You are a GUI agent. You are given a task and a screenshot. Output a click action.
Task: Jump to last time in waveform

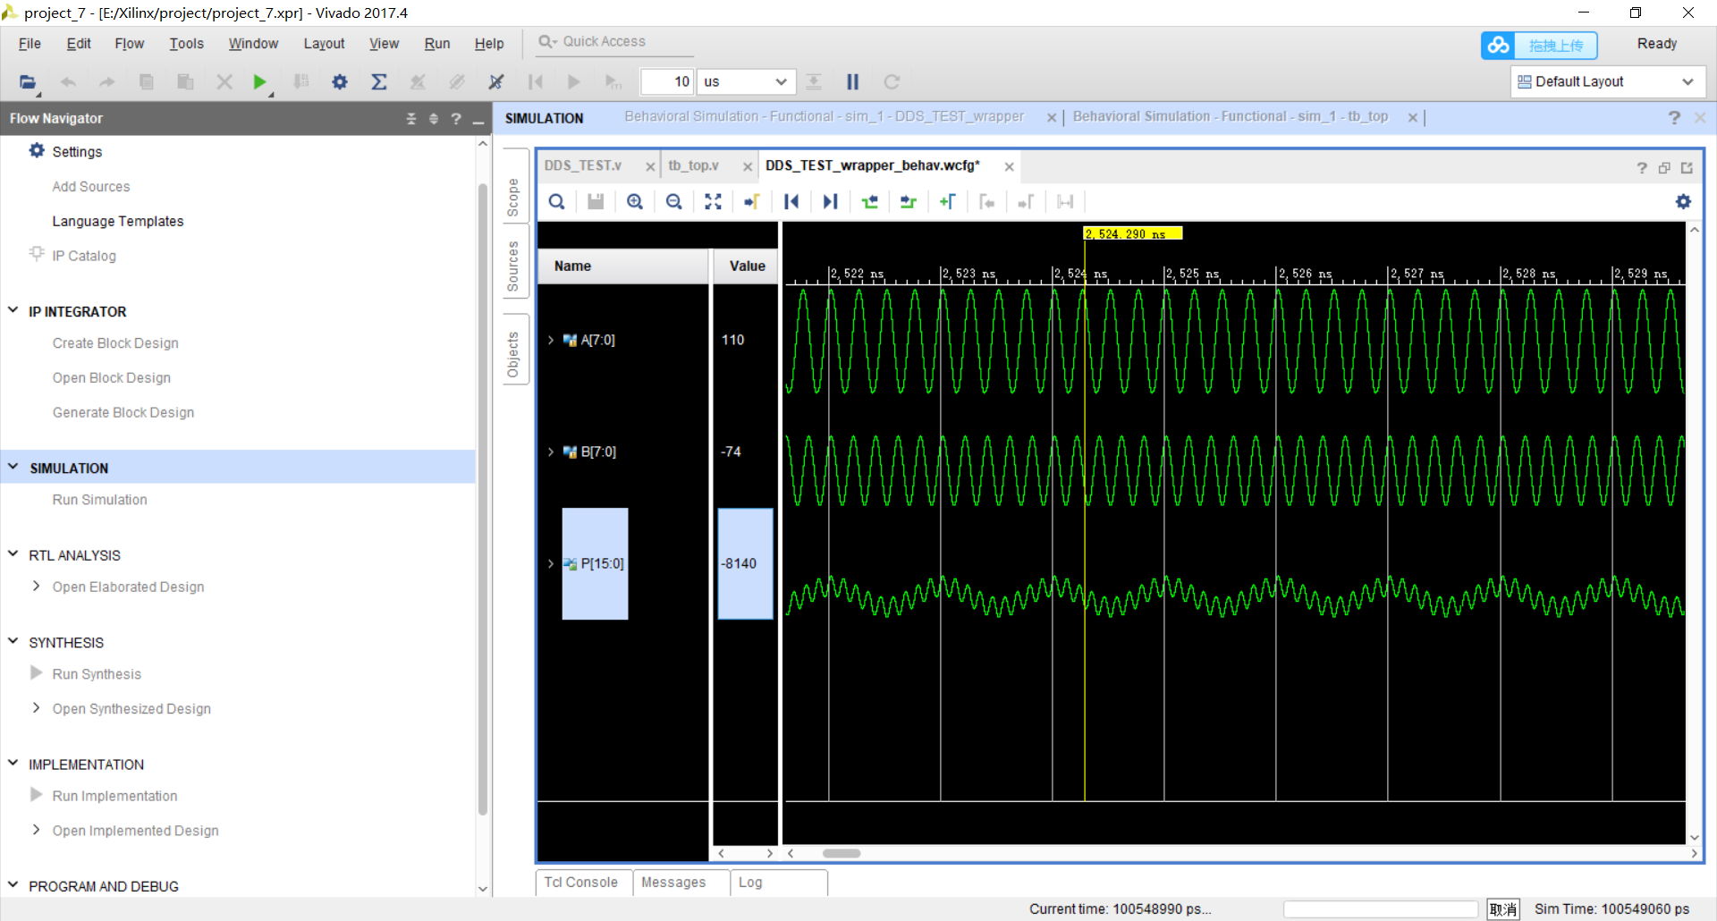[x=830, y=202]
